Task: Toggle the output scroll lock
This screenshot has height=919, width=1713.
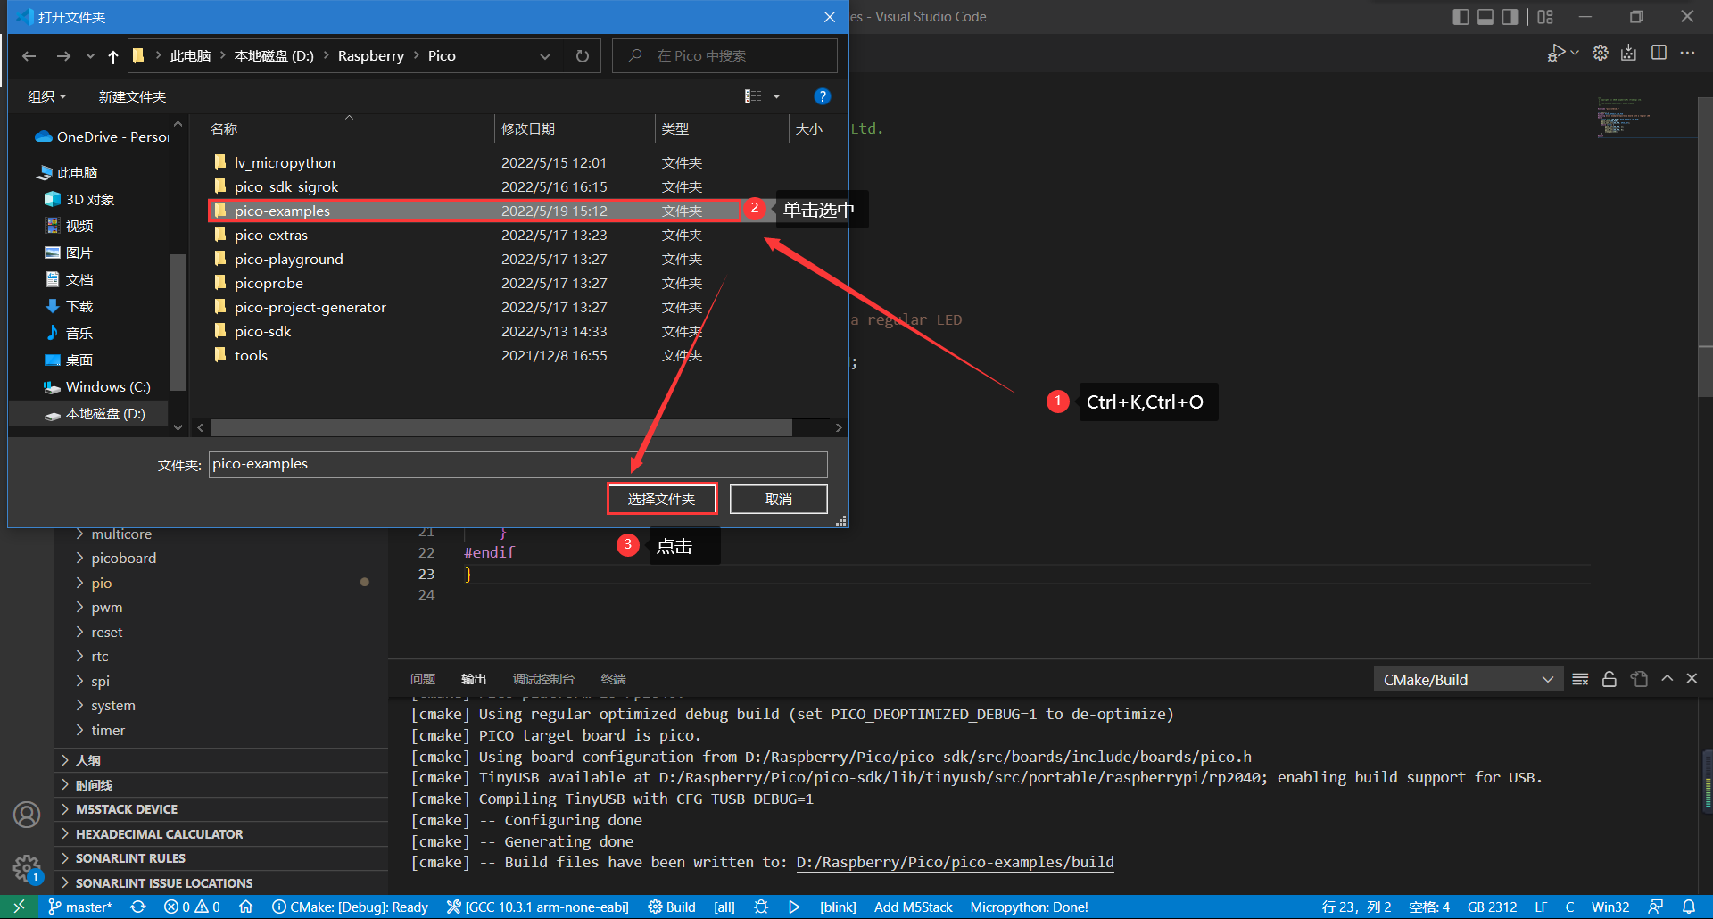Action: tap(1610, 679)
